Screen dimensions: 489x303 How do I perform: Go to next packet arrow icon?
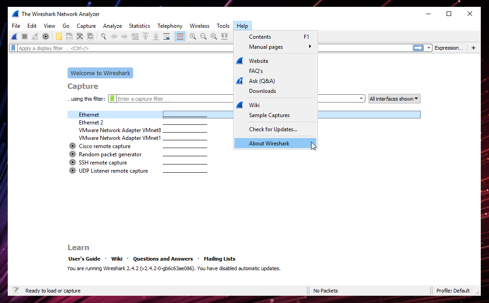(125, 36)
